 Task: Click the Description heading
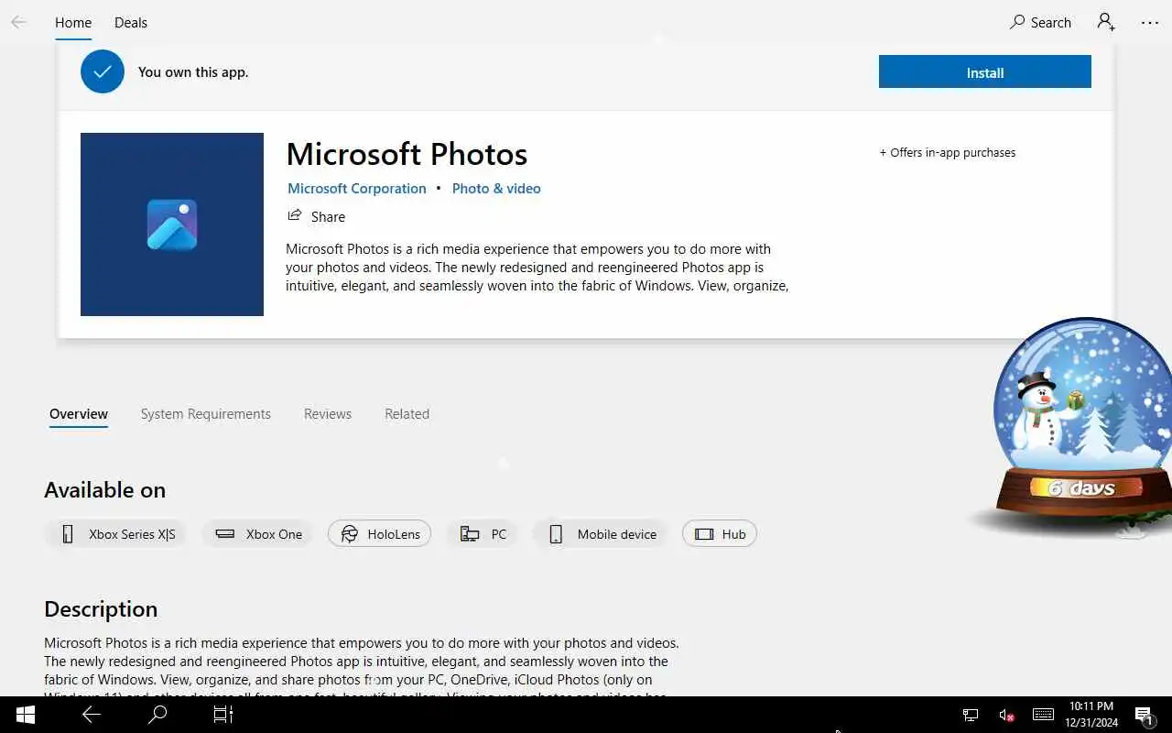pyautogui.click(x=101, y=609)
